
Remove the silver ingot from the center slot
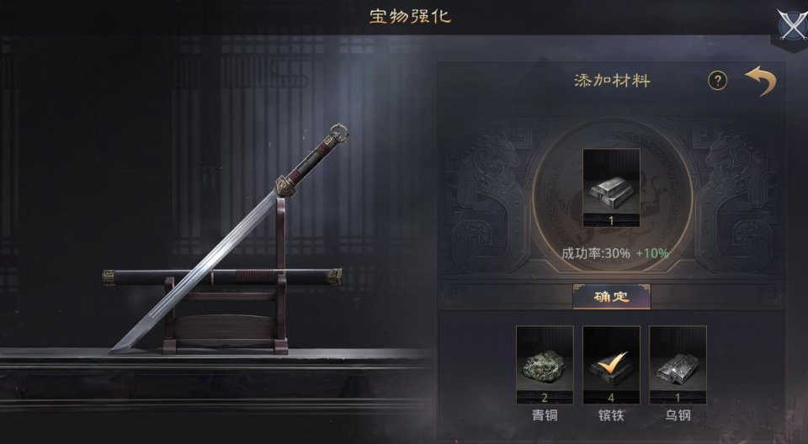(611, 188)
